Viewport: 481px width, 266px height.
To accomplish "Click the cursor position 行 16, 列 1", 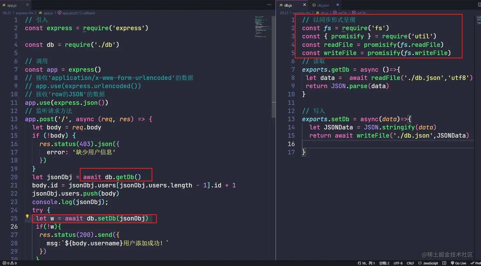I will [366, 263].
